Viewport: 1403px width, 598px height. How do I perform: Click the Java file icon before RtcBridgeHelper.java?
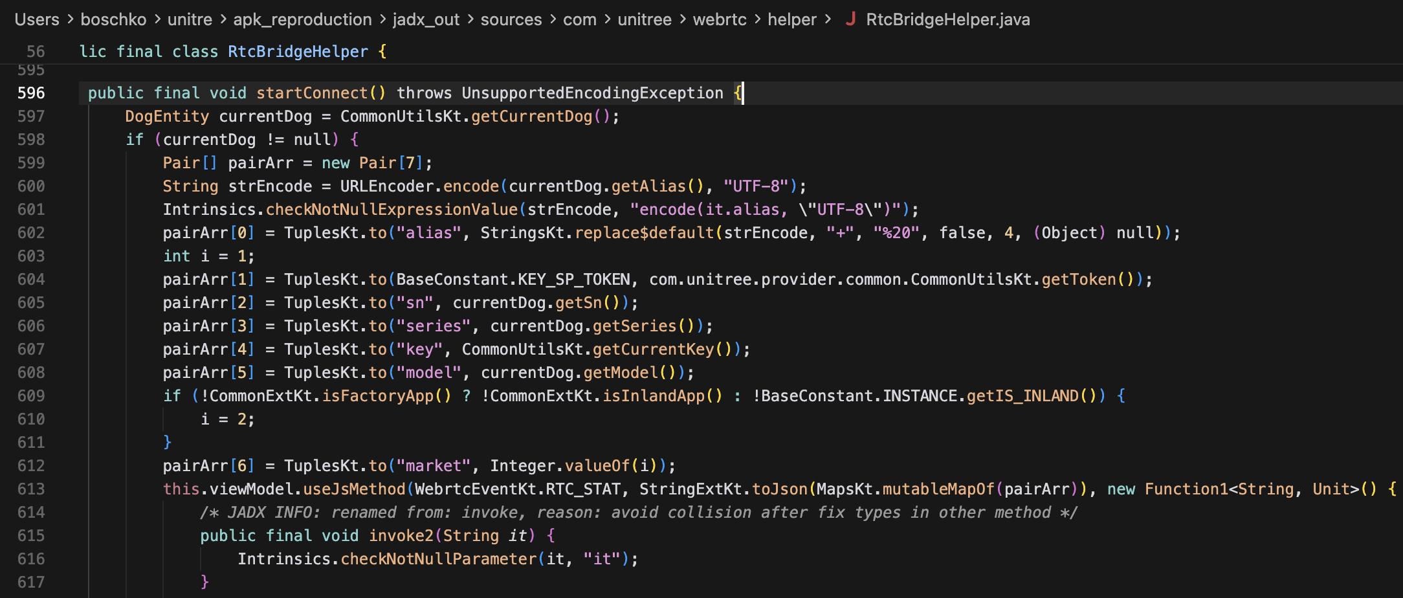point(850,19)
